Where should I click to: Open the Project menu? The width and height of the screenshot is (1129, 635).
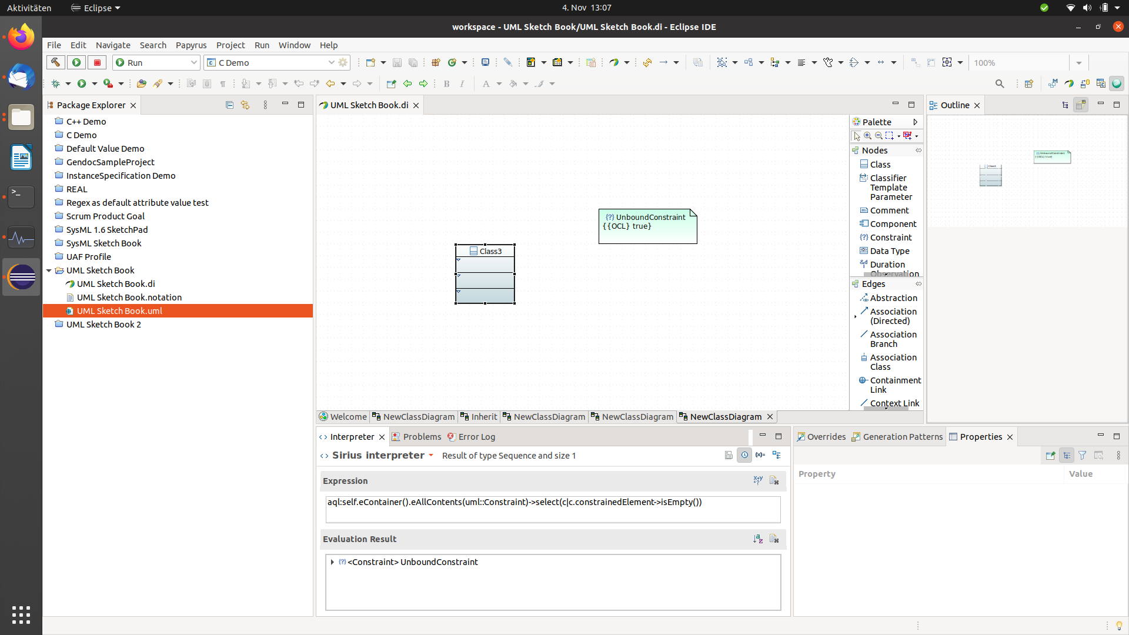point(231,45)
